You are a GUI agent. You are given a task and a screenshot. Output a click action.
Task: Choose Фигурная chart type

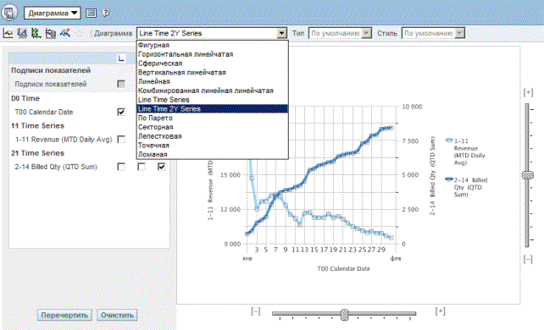point(212,45)
